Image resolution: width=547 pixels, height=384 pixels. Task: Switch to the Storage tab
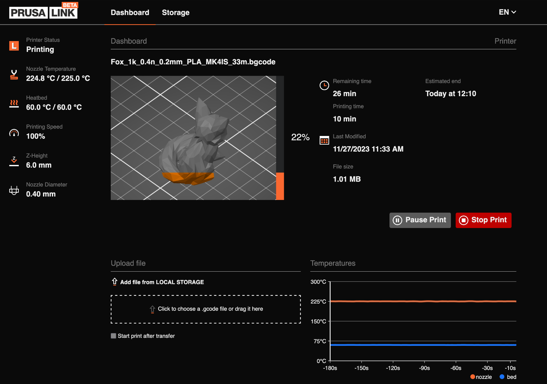(176, 12)
